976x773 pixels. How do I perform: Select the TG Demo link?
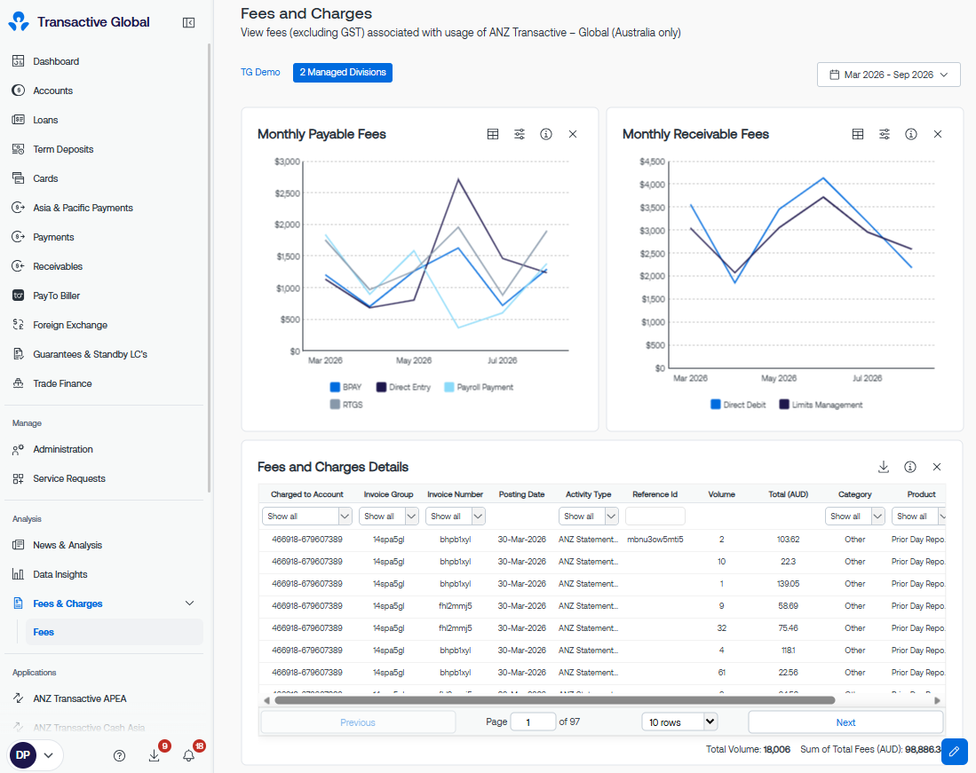coord(260,73)
